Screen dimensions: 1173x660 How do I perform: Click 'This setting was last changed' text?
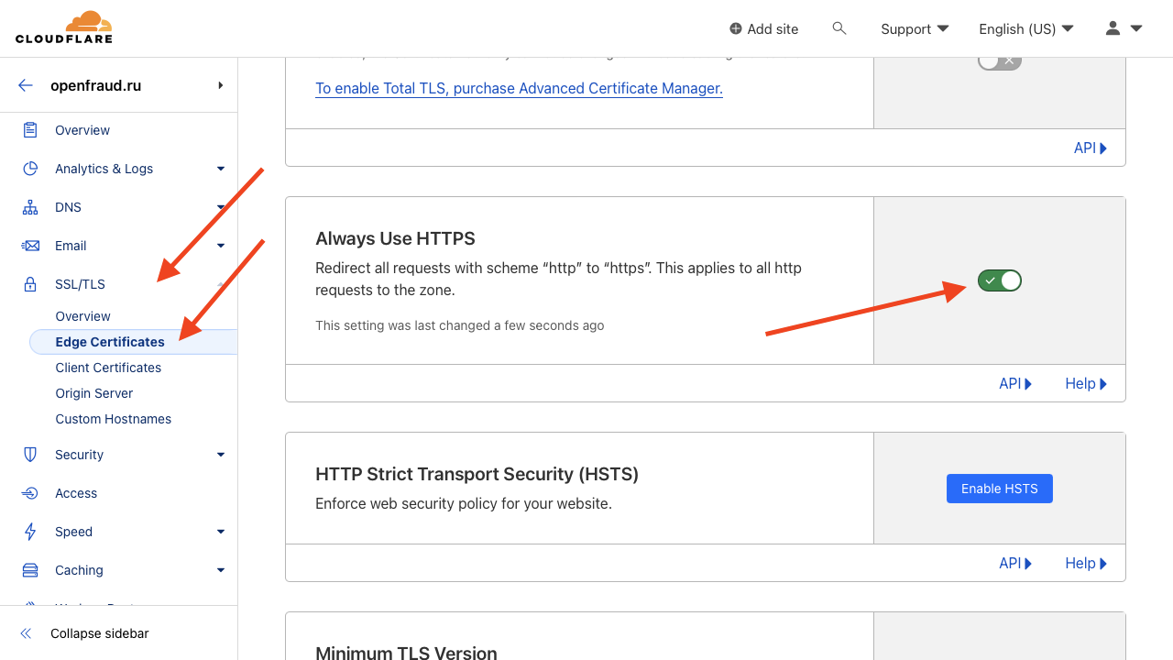point(459,325)
